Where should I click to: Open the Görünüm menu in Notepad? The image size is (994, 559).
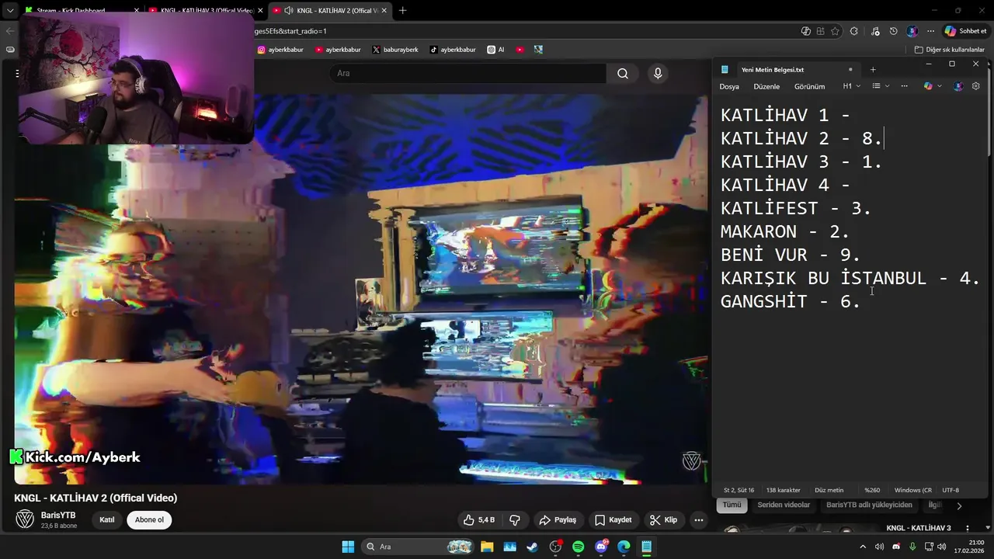click(x=809, y=86)
